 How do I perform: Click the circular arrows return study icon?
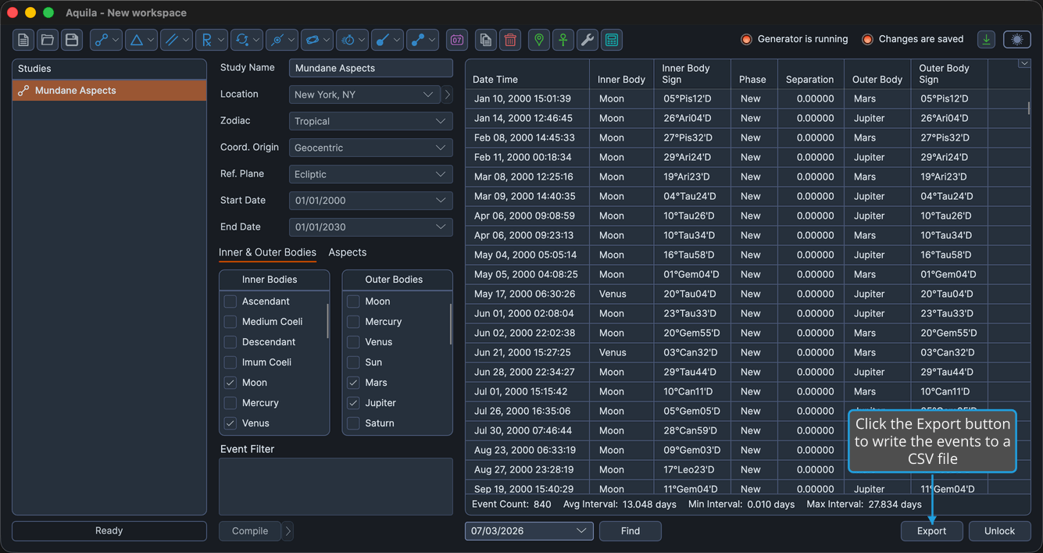(241, 40)
